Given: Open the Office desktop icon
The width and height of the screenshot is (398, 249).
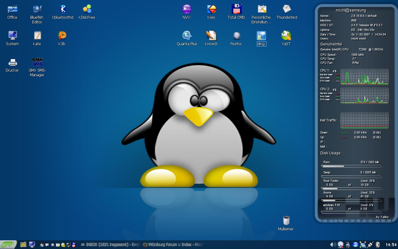Looking at the screenshot, I should click(12, 12).
